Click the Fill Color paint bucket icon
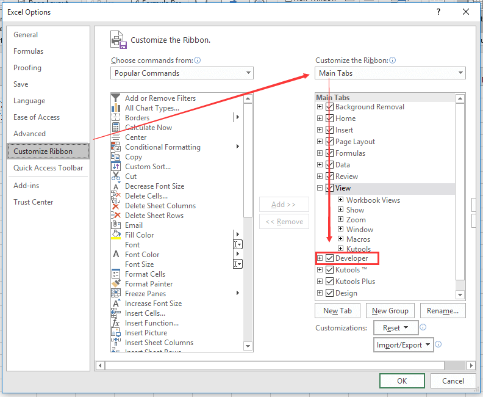 pyautogui.click(x=116, y=235)
